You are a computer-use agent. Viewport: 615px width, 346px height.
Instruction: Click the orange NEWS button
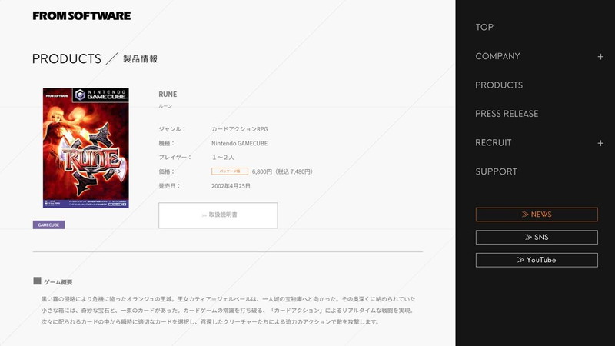[537, 215]
